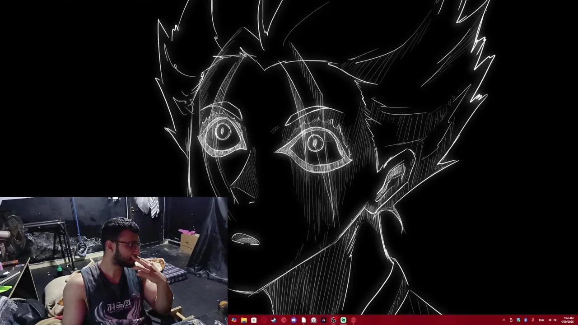
Task: Open the gray box app icon
Action: [313, 320]
